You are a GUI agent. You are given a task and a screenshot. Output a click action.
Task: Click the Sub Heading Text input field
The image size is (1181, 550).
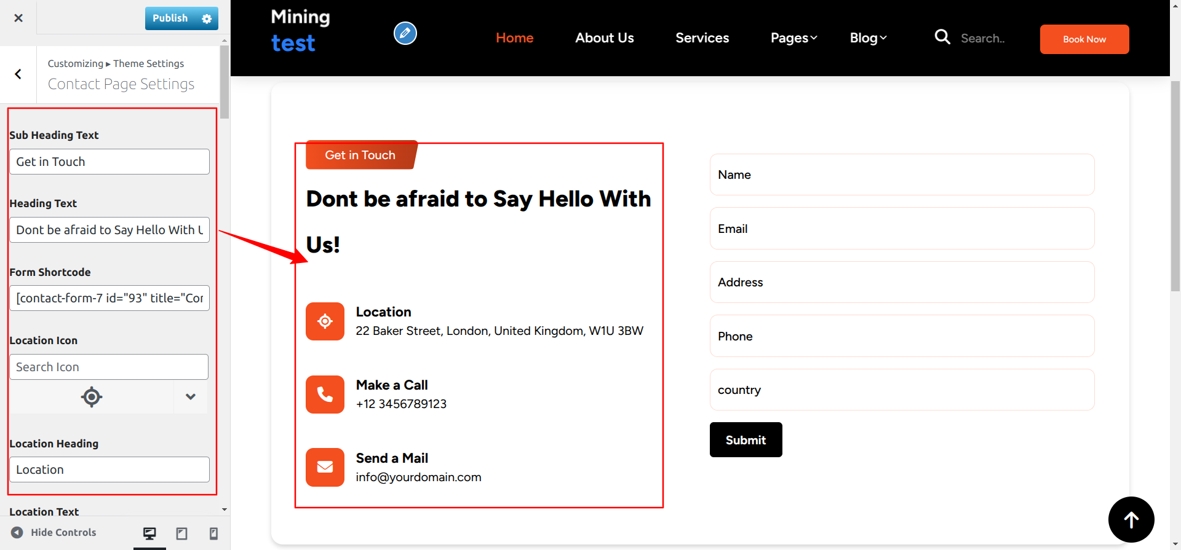tap(109, 162)
